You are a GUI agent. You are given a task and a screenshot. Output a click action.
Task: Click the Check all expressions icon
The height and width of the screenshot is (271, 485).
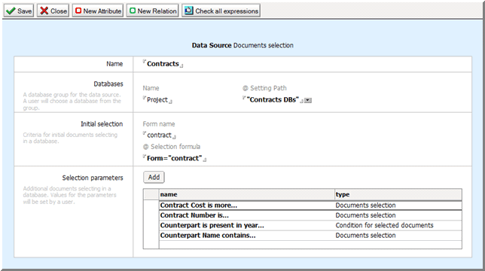pyautogui.click(x=188, y=11)
